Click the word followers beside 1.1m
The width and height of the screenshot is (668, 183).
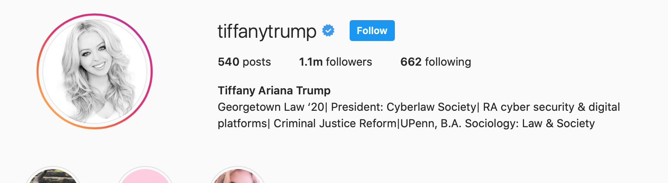pos(349,62)
